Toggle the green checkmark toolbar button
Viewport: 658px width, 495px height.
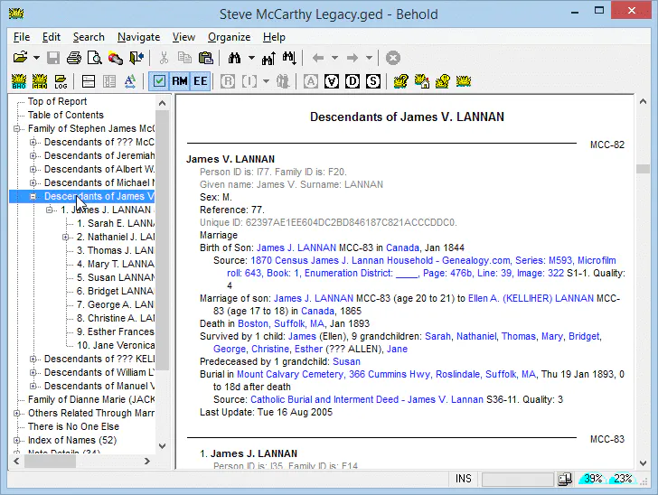[159, 81]
